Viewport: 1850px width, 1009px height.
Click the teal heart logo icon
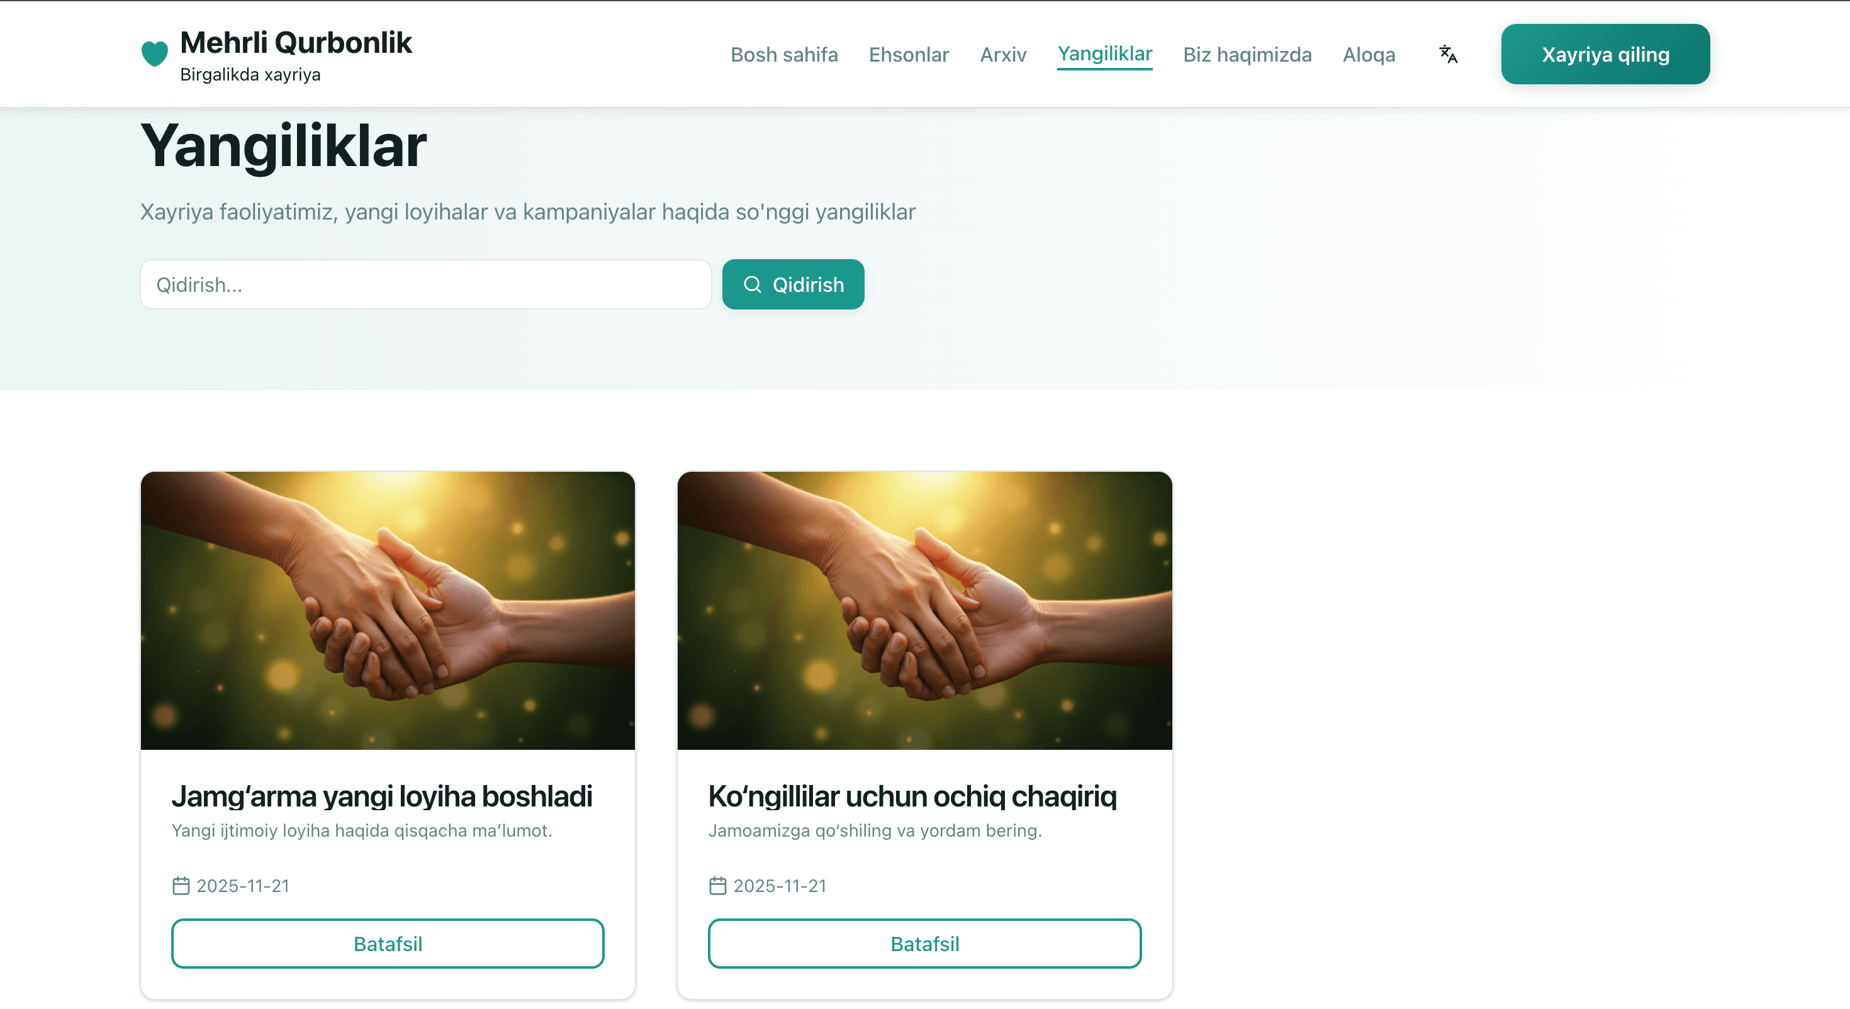(154, 54)
